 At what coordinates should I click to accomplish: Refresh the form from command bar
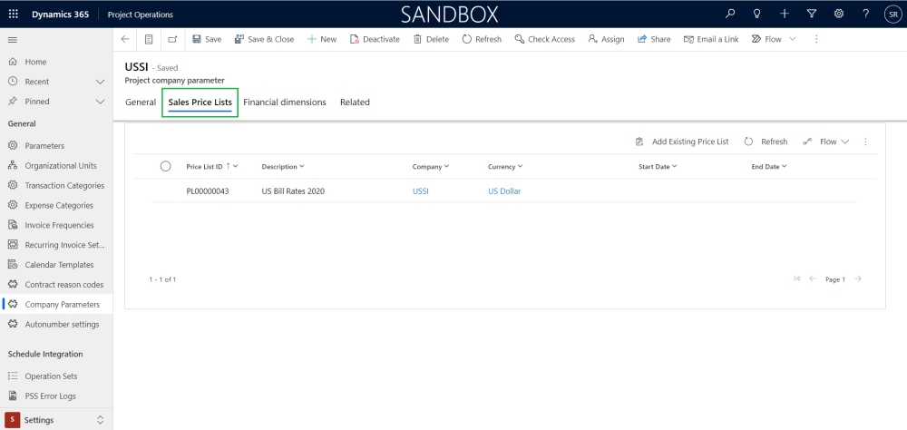coord(482,39)
